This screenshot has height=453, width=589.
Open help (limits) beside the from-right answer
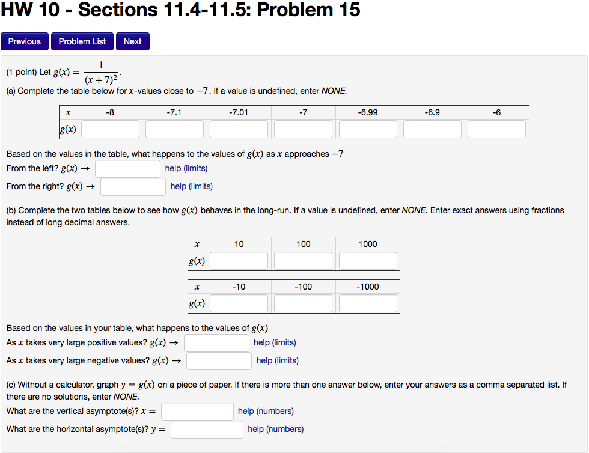191,186
